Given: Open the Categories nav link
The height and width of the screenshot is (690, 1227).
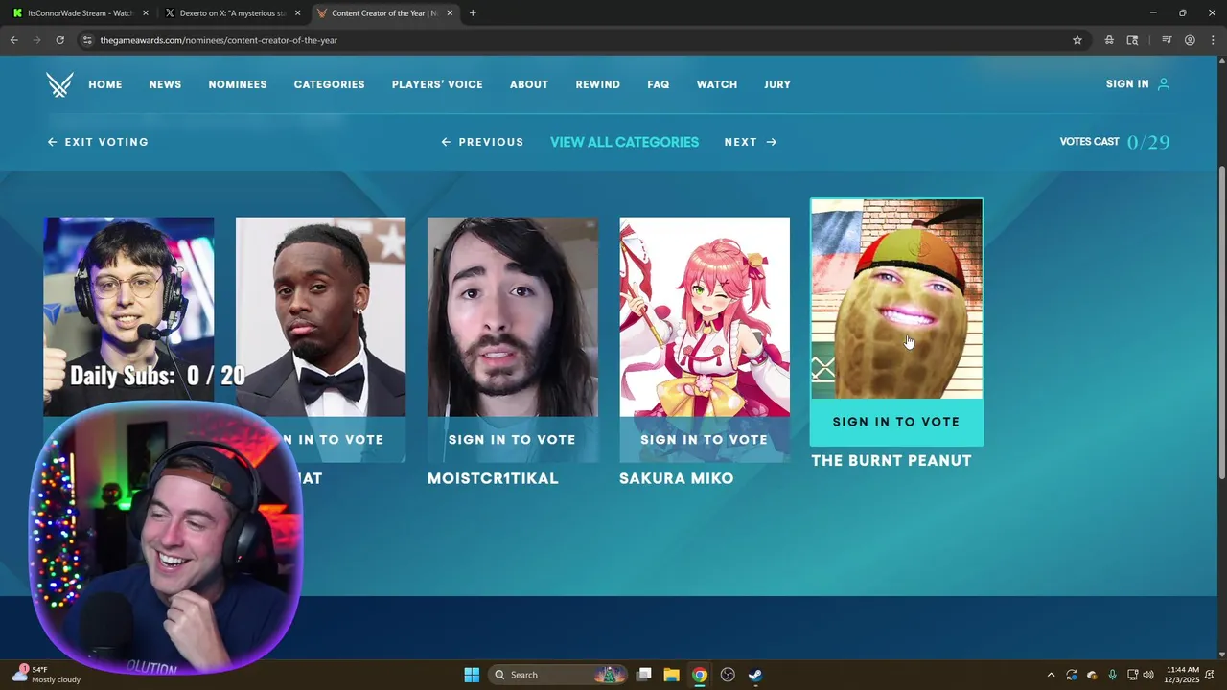Looking at the screenshot, I should click(329, 84).
